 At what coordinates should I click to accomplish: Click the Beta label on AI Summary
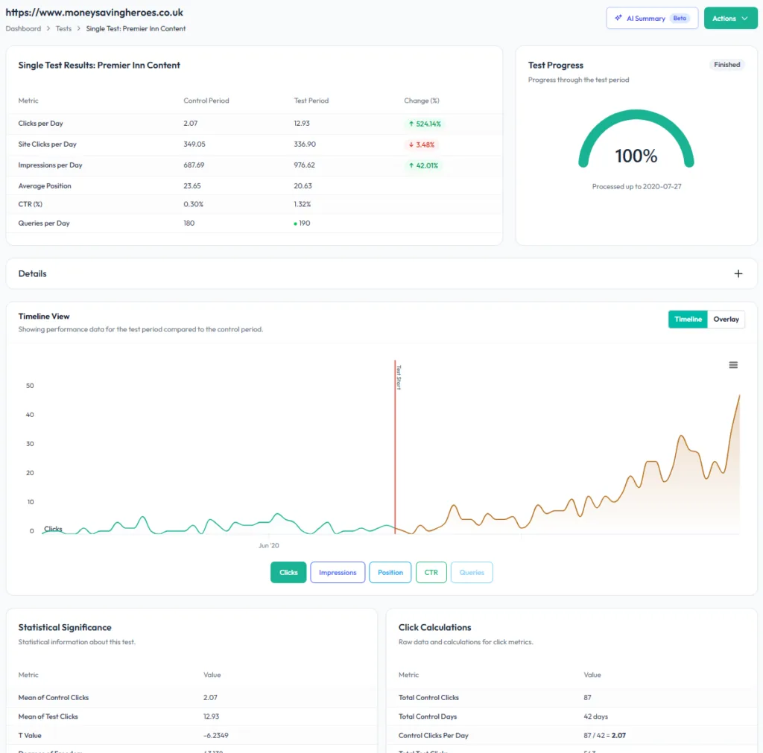pyautogui.click(x=678, y=18)
